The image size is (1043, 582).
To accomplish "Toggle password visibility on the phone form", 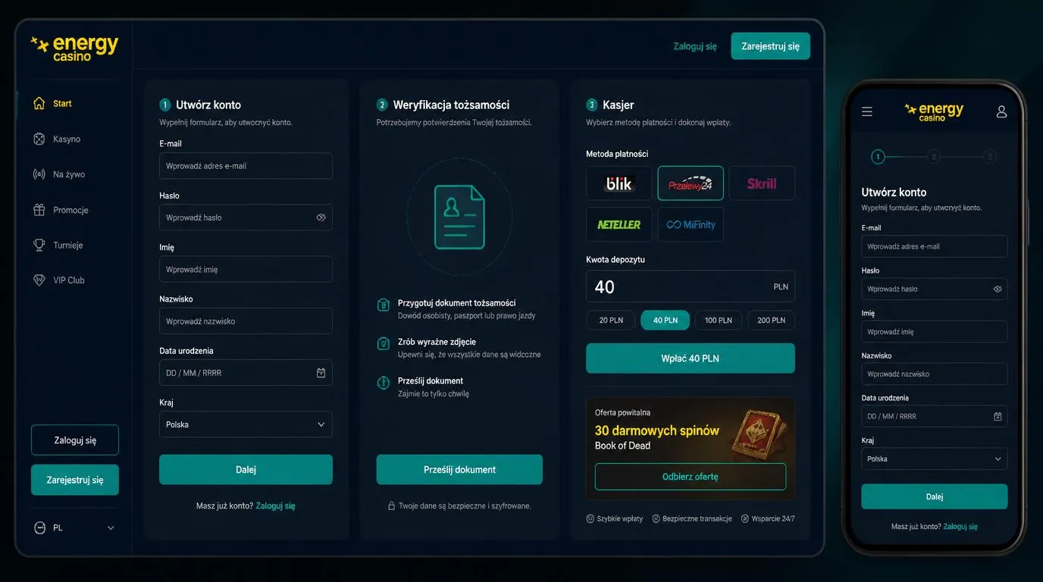I will pyautogui.click(x=998, y=289).
